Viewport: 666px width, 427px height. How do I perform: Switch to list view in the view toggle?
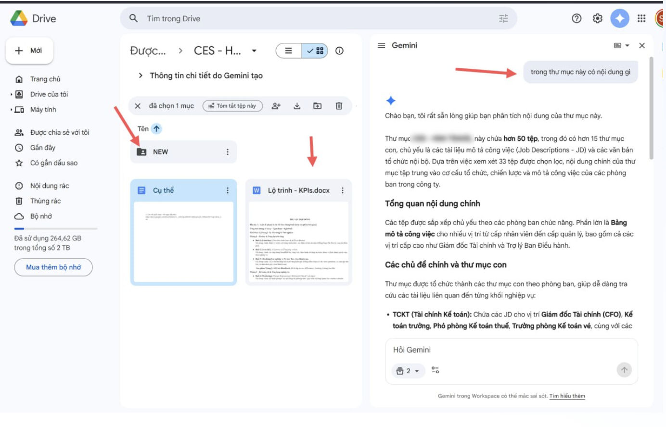click(x=288, y=50)
